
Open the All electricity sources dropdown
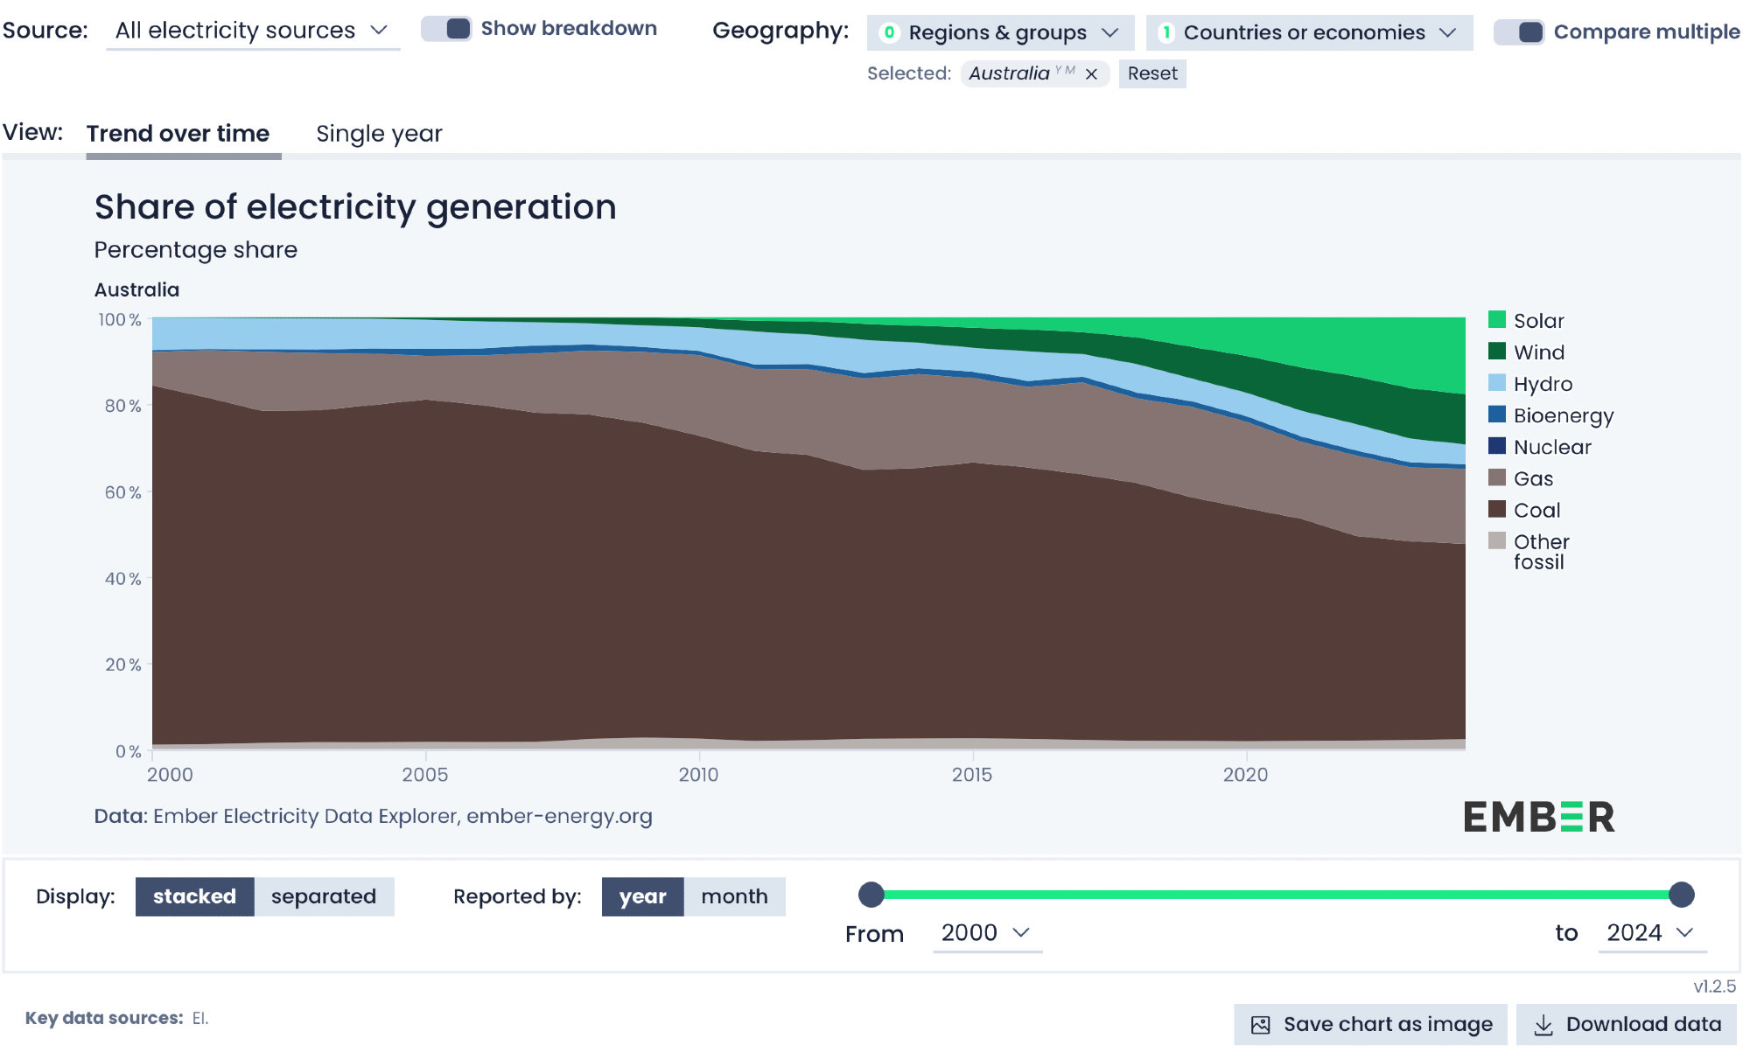coord(252,31)
